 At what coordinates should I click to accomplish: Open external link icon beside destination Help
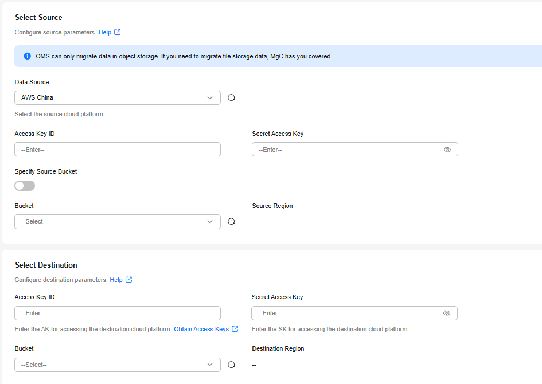[129, 280]
